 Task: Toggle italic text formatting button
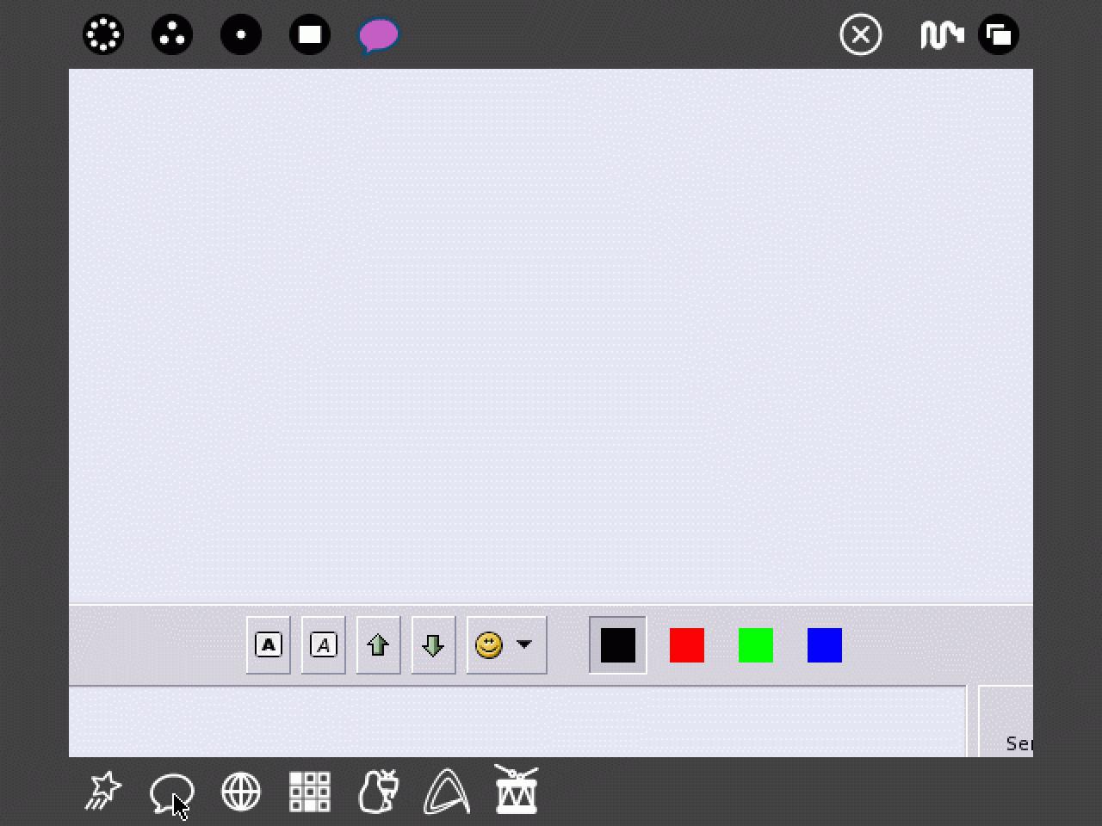pos(324,645)
